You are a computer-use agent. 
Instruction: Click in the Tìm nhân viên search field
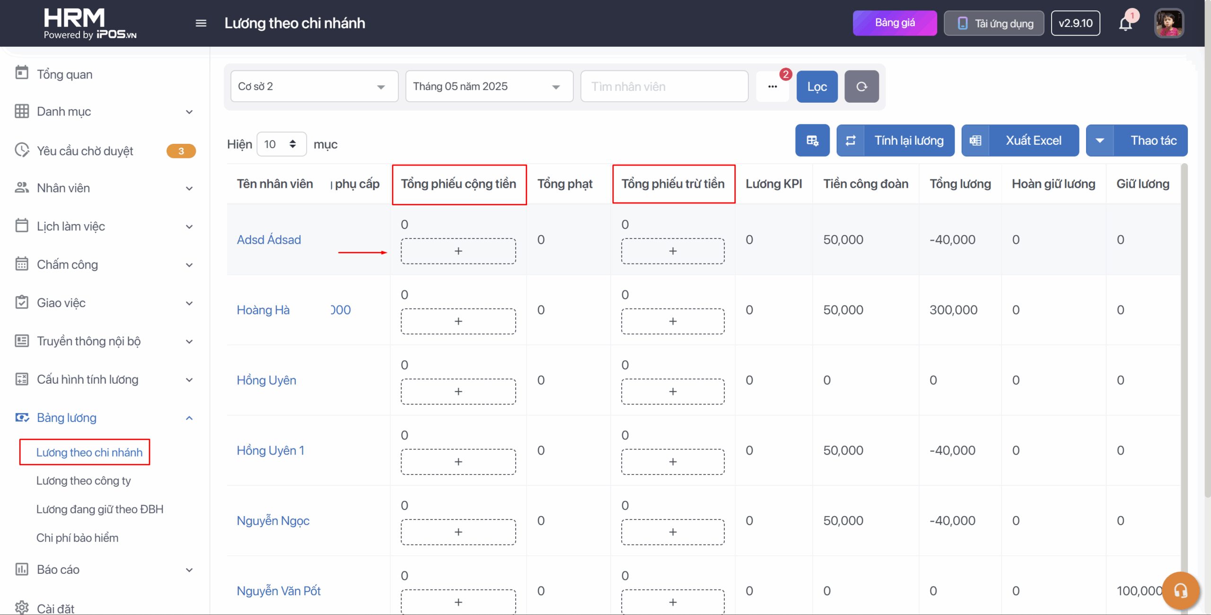[664, 87]
